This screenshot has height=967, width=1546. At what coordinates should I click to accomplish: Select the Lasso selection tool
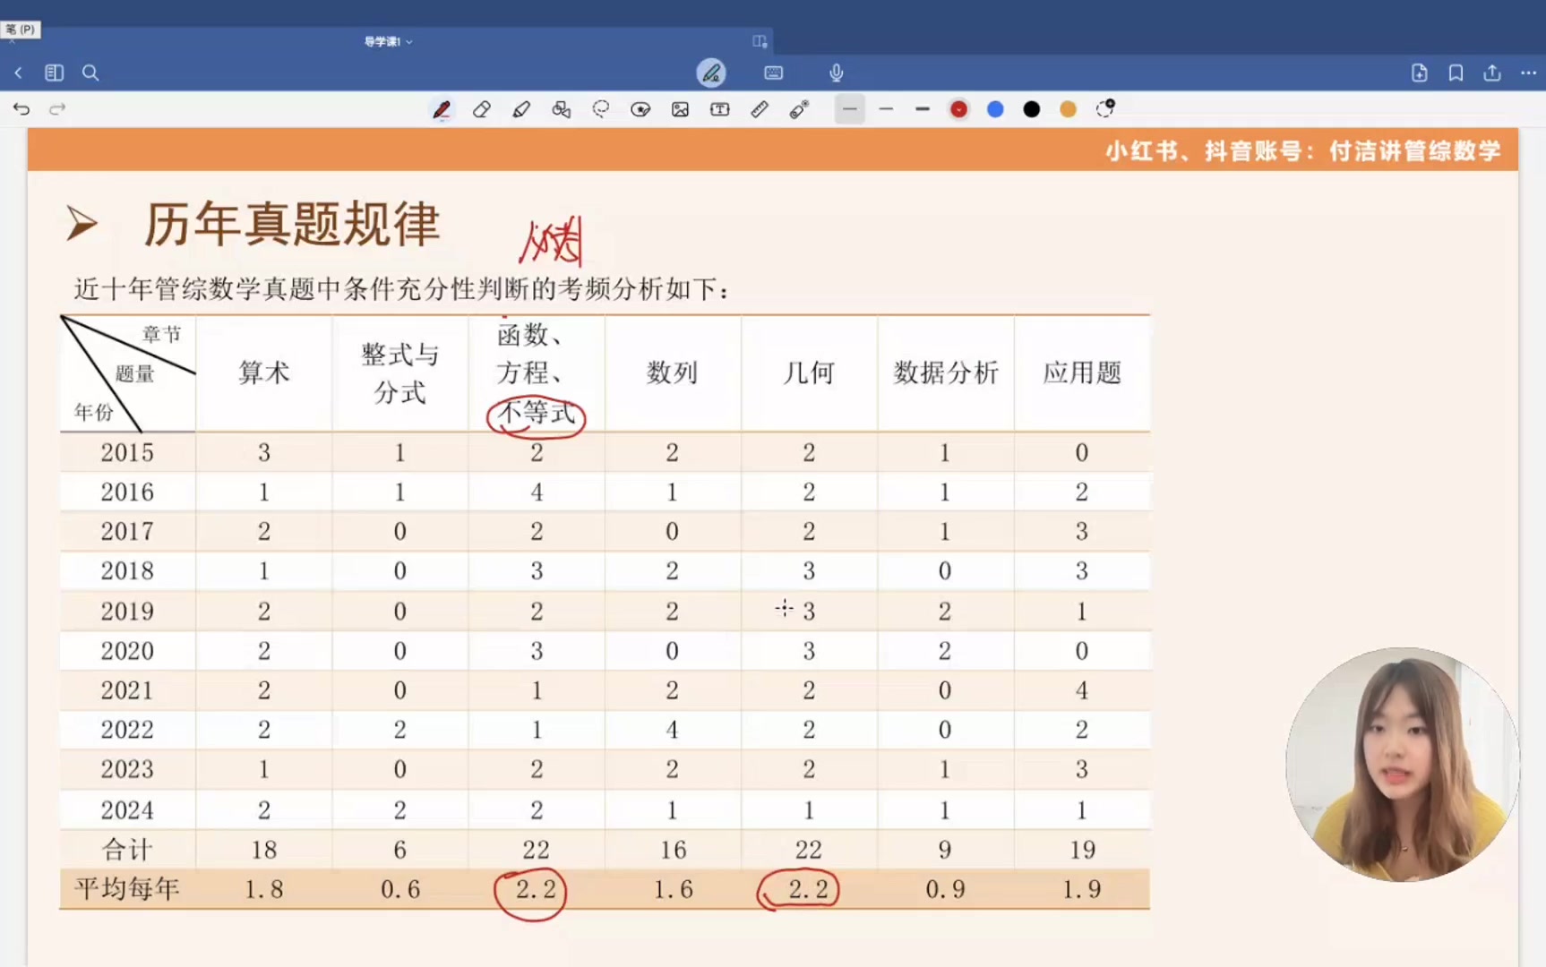point(601,109)
